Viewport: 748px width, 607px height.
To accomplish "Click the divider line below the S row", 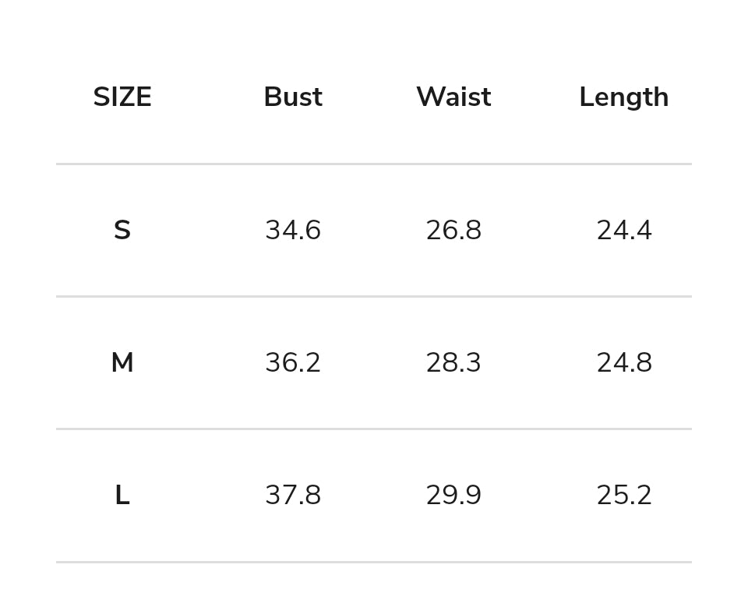I will click(374, 296).
